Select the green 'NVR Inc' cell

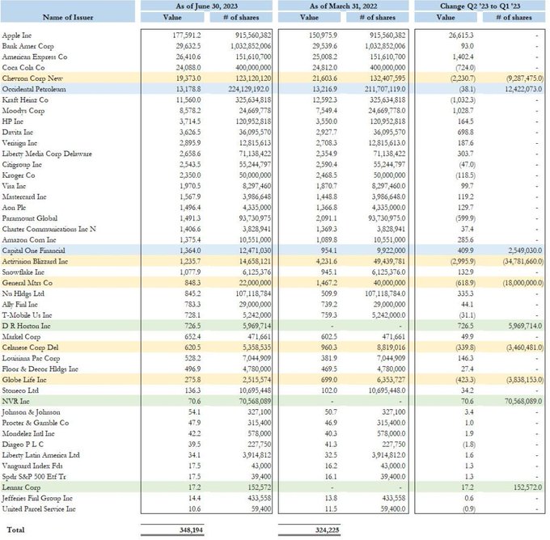coord(16,402)
